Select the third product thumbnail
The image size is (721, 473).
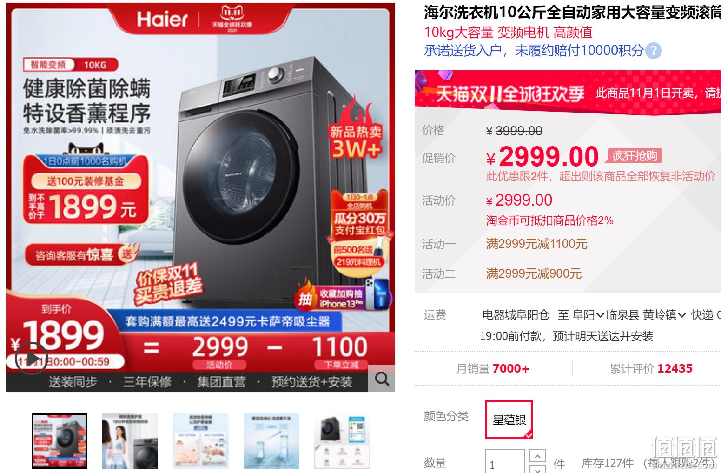[x=201, y=441]
